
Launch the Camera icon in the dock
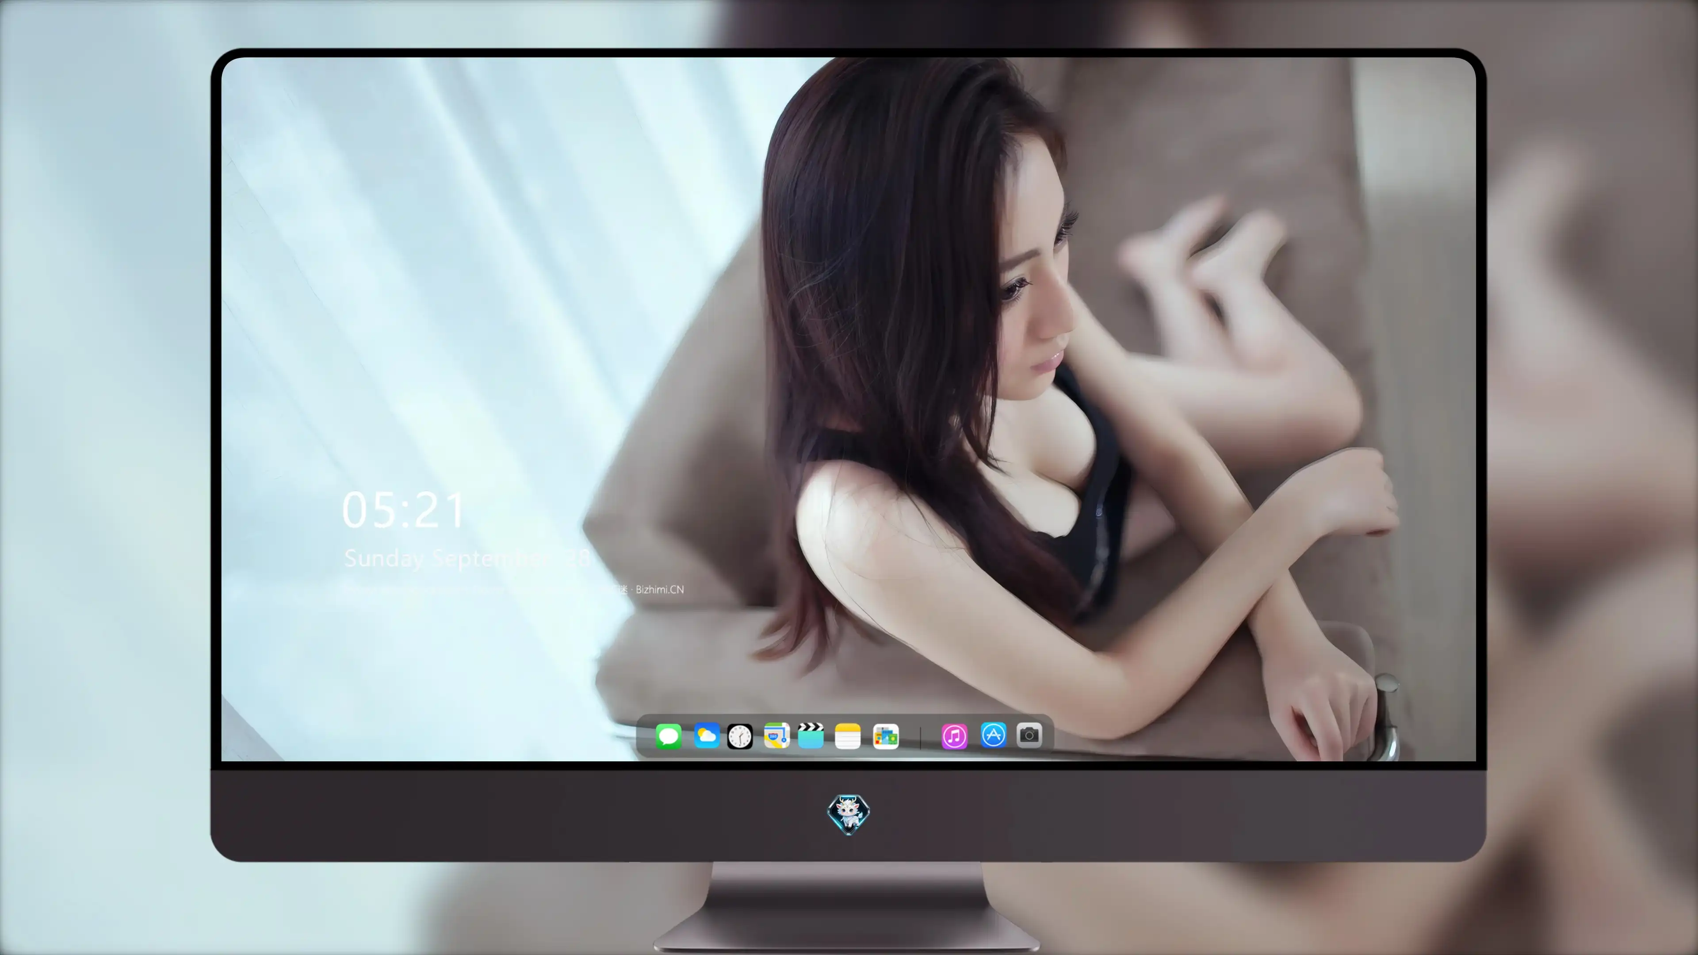[x=1029, y=735]
